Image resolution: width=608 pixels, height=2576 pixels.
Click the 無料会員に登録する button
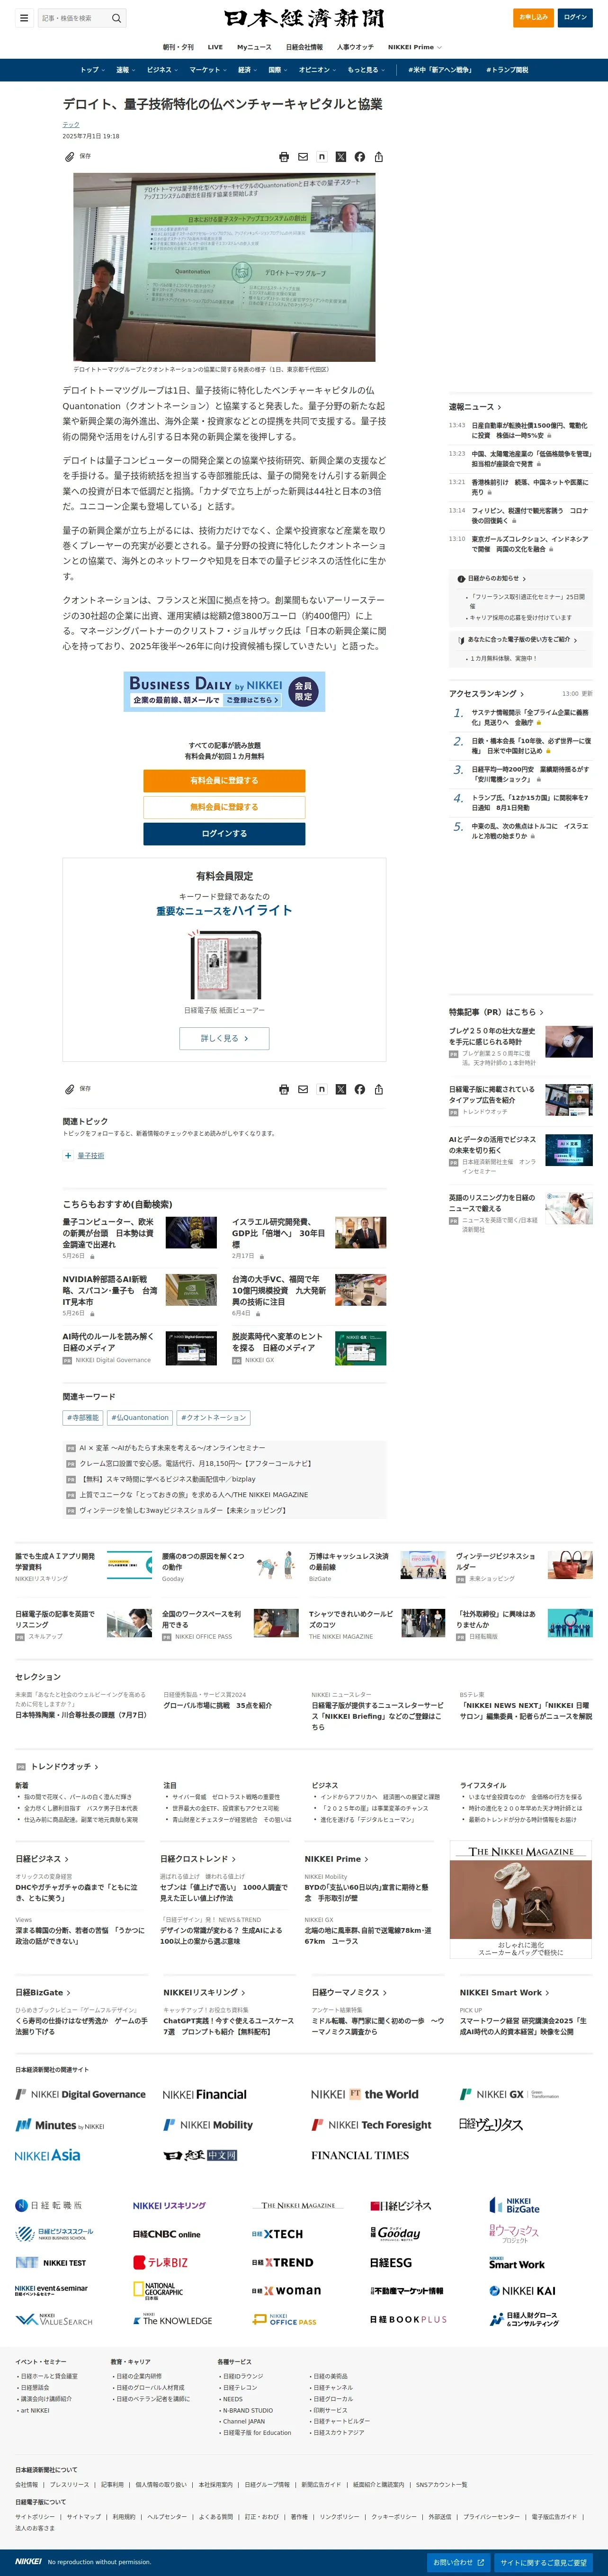tap(224, 807)
